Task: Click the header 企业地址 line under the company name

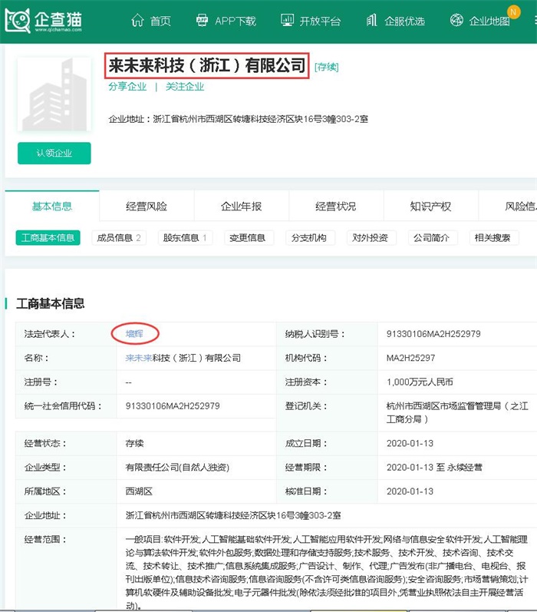Action: pyautogui.click(x=239, y=119)
